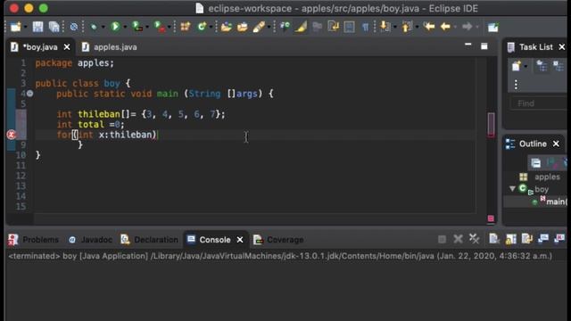
Task: Click the Search pencil icon
Action: (x=259, y=27)
